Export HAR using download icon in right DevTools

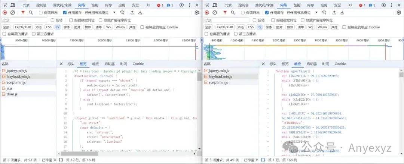click(342, 13)
